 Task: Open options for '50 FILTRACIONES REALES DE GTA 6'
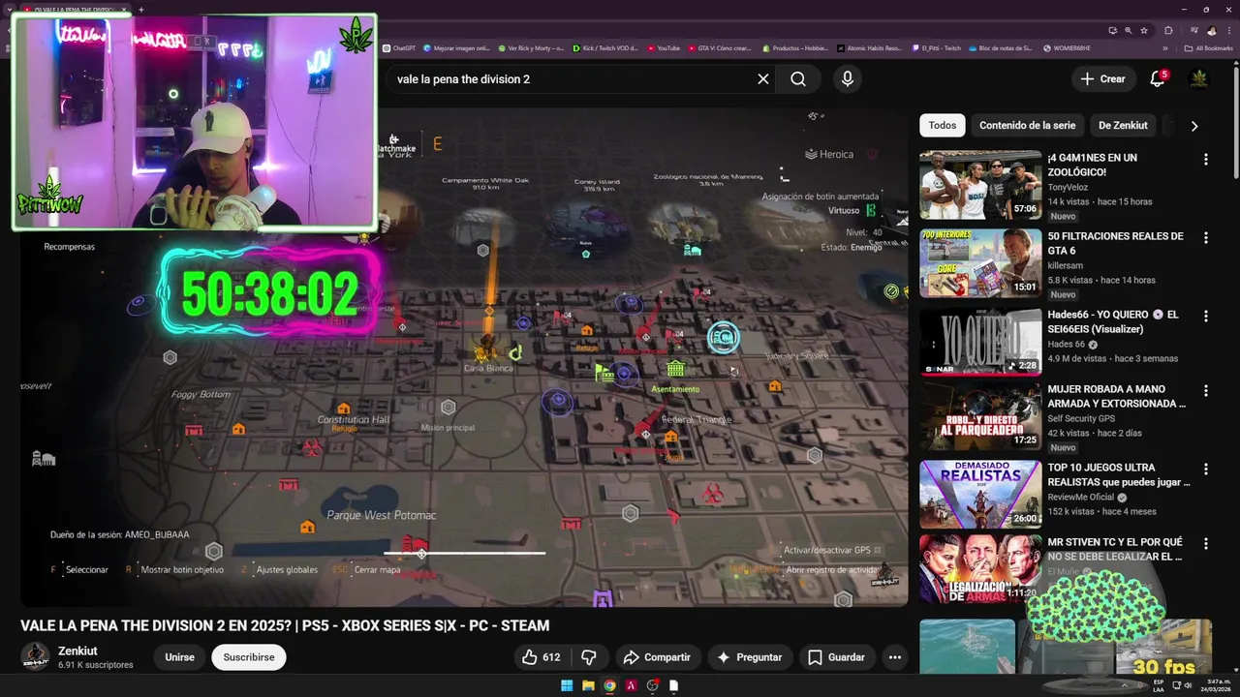[x=1206, y=237]
